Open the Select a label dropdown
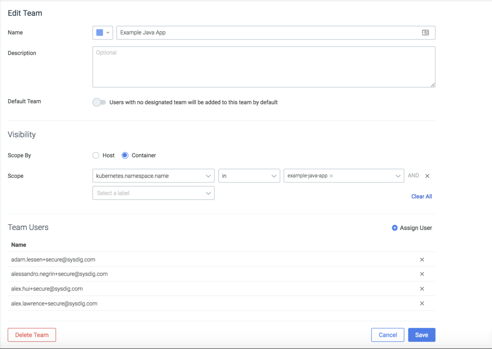 tap(153, 193)
